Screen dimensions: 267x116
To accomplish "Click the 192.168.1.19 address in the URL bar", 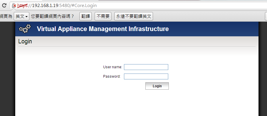I will 45,6.
